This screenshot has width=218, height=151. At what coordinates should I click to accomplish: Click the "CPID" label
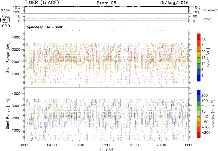coord(6,26)
